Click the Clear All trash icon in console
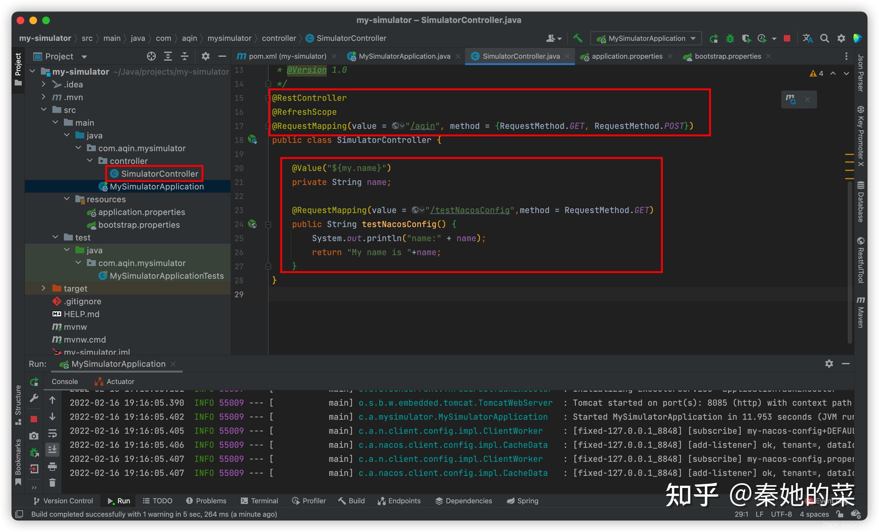 pyautogui.click(x=52, y=483)
